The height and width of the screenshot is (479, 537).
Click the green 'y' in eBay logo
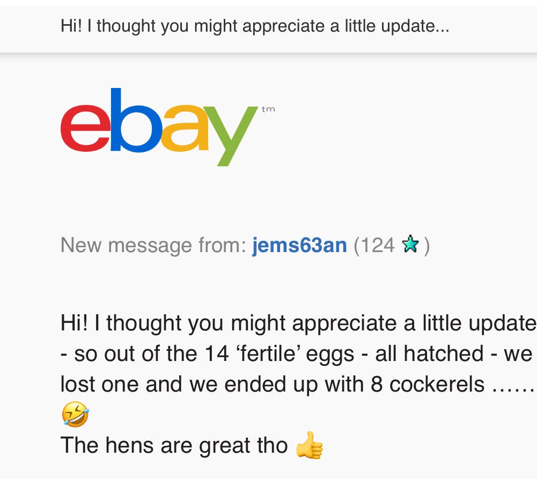pos(231,135)
